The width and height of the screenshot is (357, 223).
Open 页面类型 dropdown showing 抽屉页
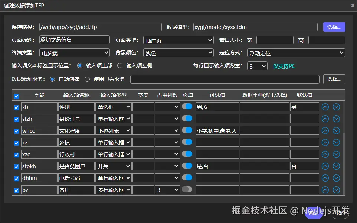pos(178,40)
